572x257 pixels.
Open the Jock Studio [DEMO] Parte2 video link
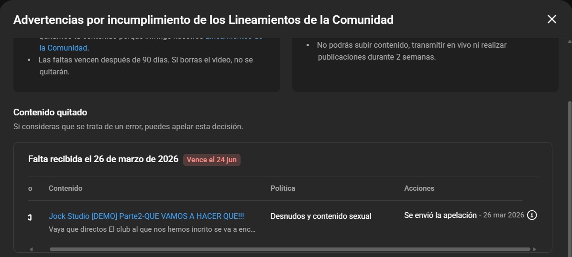tap(146, 216)
